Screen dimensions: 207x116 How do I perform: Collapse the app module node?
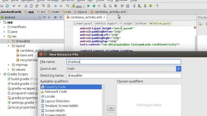(x=1, y=22)
